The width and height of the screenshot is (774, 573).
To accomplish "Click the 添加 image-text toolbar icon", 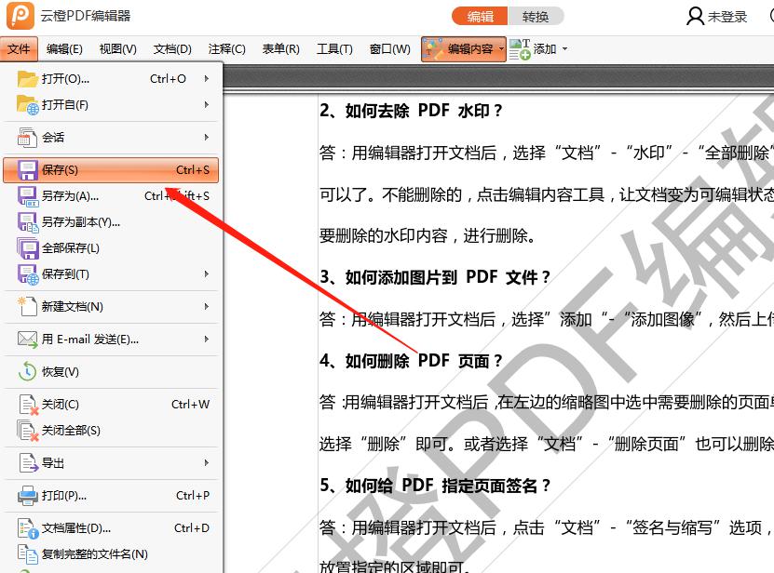I will pyautogui.click(x=520, y=49).
